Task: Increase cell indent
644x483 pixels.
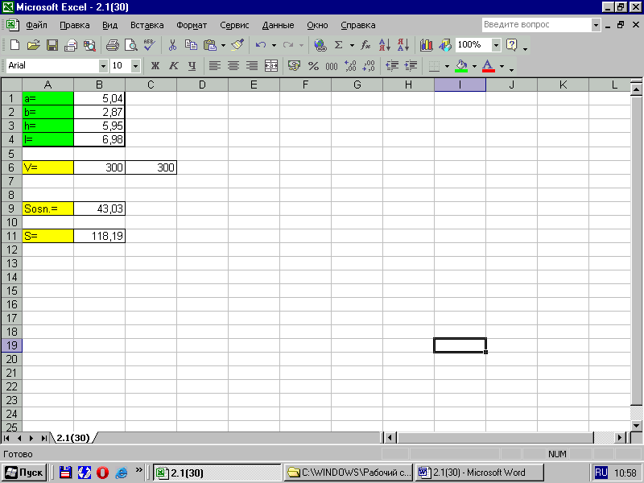Action: tap(411, 66)
